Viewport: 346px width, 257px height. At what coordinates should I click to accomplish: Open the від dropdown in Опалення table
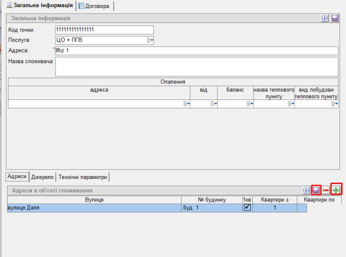[213, 104]
